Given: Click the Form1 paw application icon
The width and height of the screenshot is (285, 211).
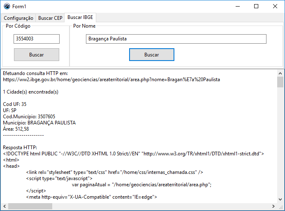Looking at the screenshot, I should pyautogui.click(x=7, y=6).
